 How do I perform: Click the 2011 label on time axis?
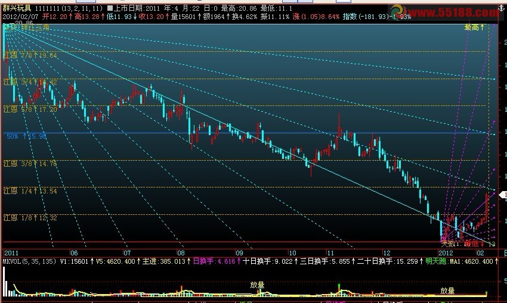[x=11, y=253]
